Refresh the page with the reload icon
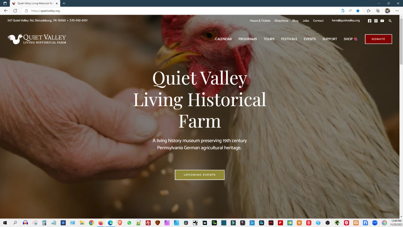Screen dimensions: 403x227 point(15,11)
